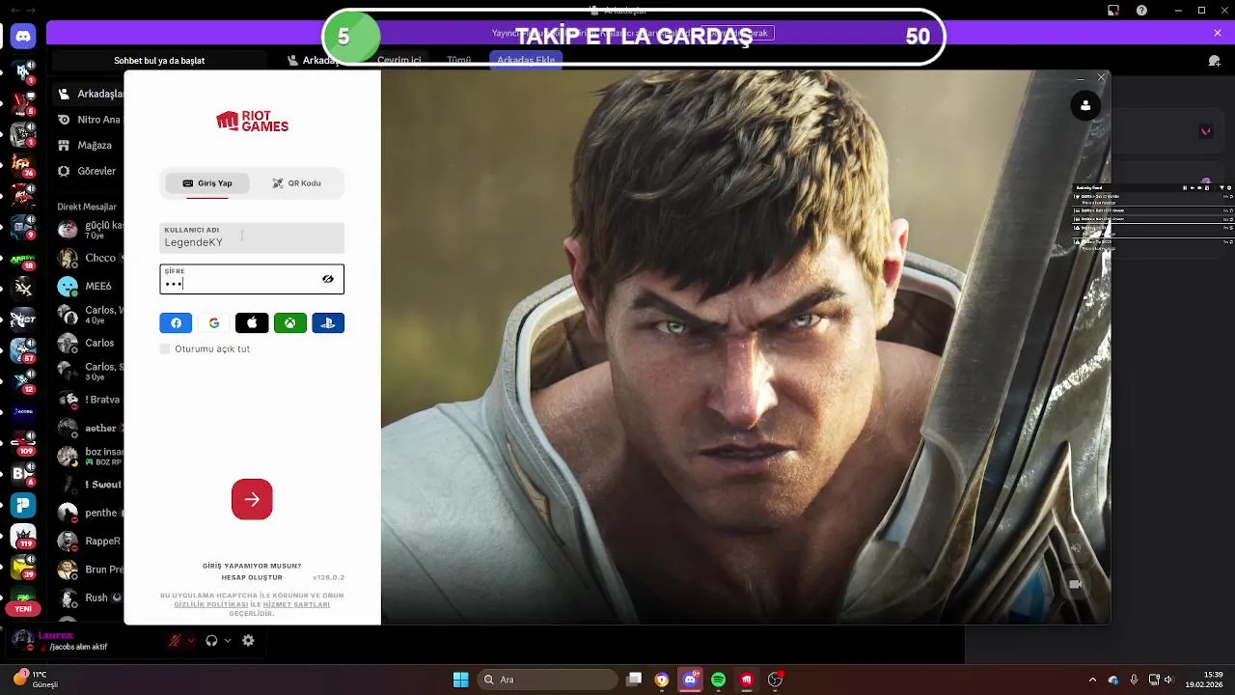The image size is (1235, 695).
Task: Log in with Google in Riot login window
Action: [x=214, y=323]
